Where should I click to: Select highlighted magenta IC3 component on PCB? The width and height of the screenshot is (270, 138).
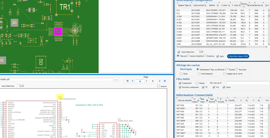[58, 31]
